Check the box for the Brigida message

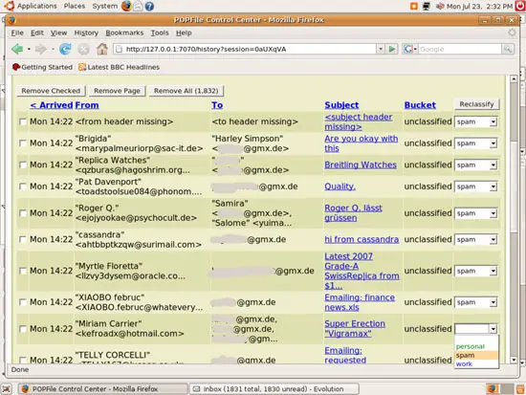click(x=23, y=143)
